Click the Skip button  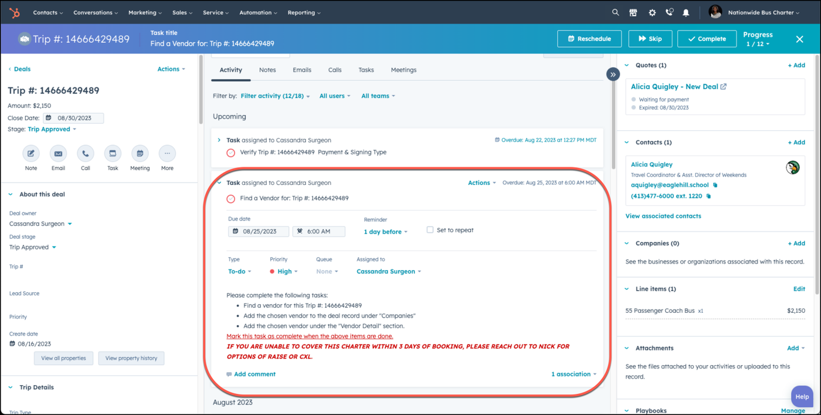pos(650,39)
